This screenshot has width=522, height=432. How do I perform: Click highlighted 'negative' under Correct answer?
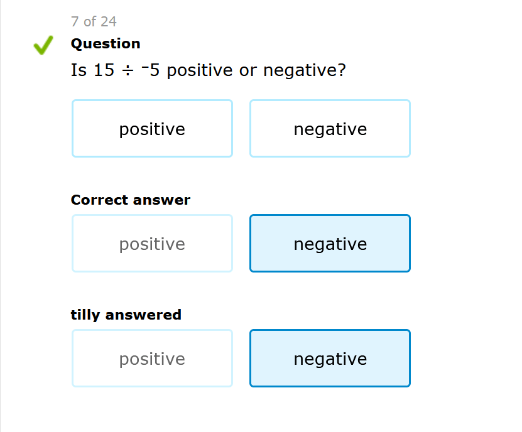point(330,244)
